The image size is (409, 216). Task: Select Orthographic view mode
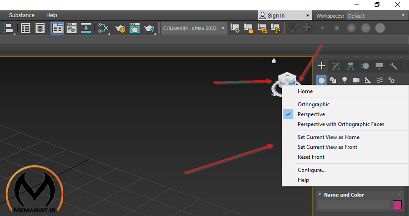[314, 104]
